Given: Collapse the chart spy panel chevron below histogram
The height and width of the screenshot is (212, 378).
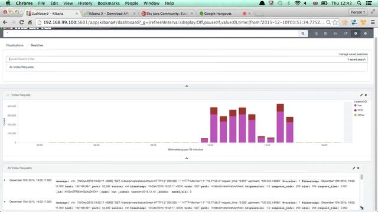Looking at the screenshot, I should coord(187,158).
